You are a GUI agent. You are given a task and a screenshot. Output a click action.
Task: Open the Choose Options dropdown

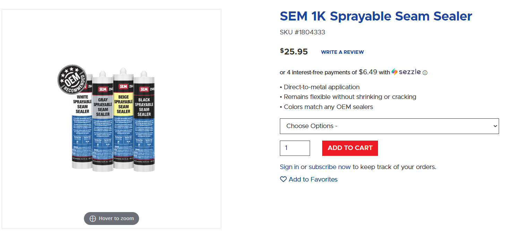[x=389, y=126]
